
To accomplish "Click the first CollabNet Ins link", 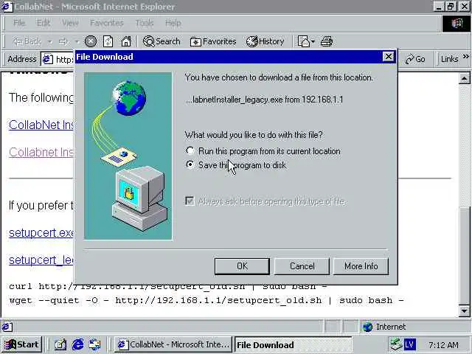I will point(41,125).
